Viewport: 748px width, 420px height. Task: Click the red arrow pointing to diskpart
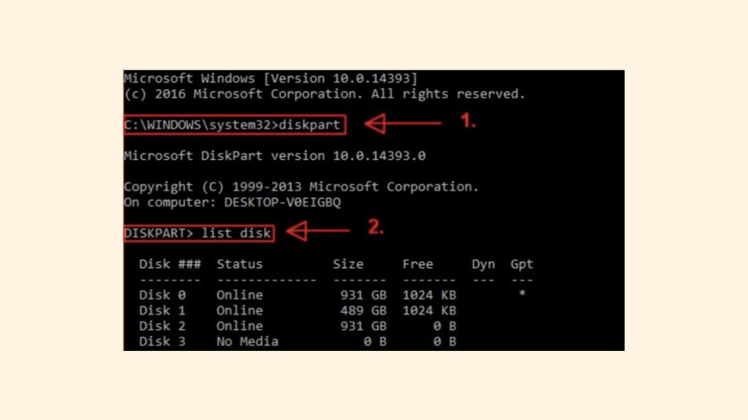point(403,124)
